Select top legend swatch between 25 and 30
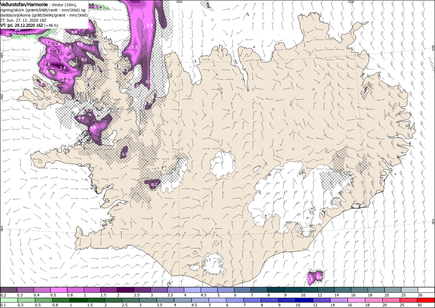This screenshot has height=308, width=435. point(410,290)
